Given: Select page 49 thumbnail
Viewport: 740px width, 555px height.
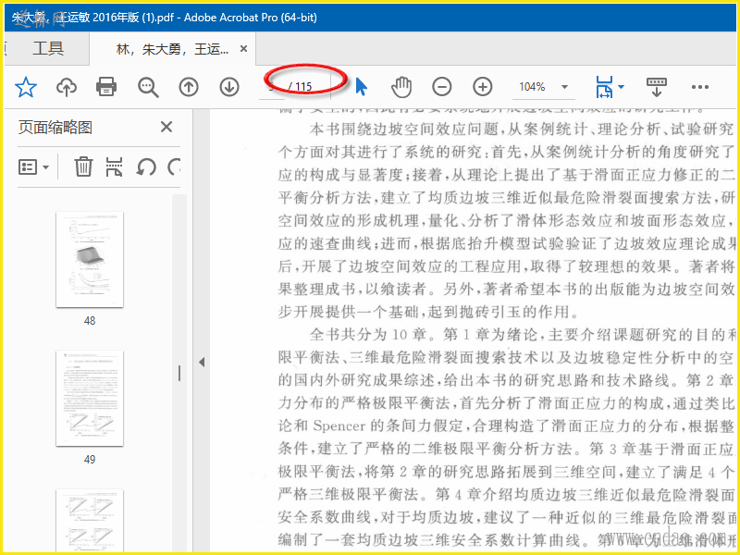Looking at the screenshot, I should coord(90,399).
